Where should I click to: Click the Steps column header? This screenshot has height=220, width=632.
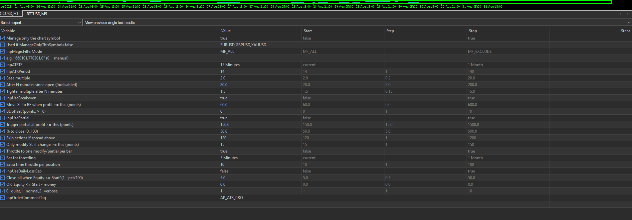tap(625, 31)
